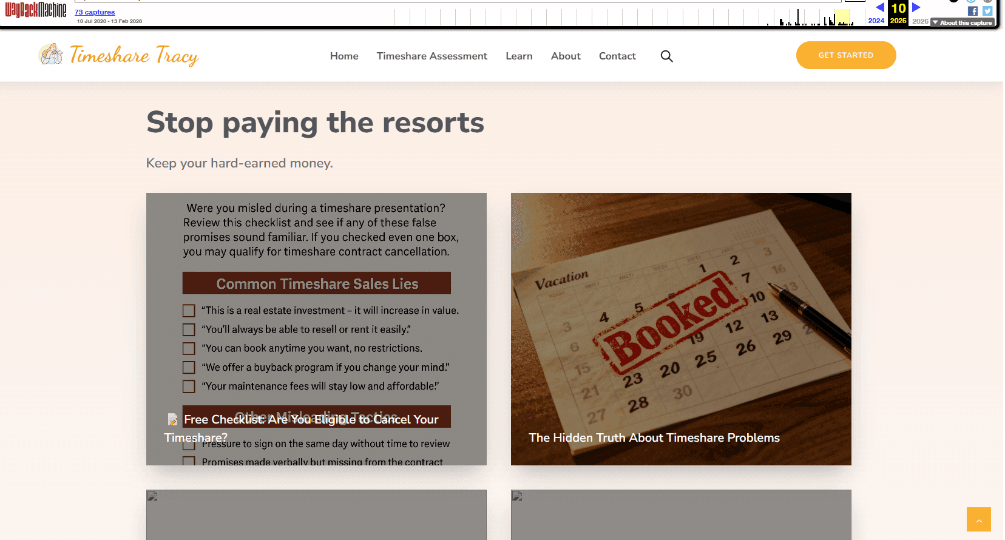The image size is (1005, 540).
Task: Tick the "real estate investment" checkbox
Action: click(189, 311)
